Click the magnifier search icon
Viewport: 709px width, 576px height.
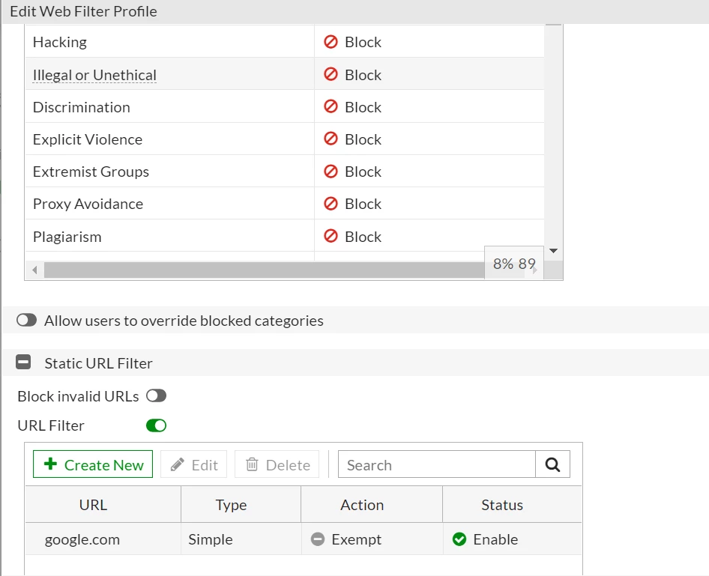[x=552, y=464]
